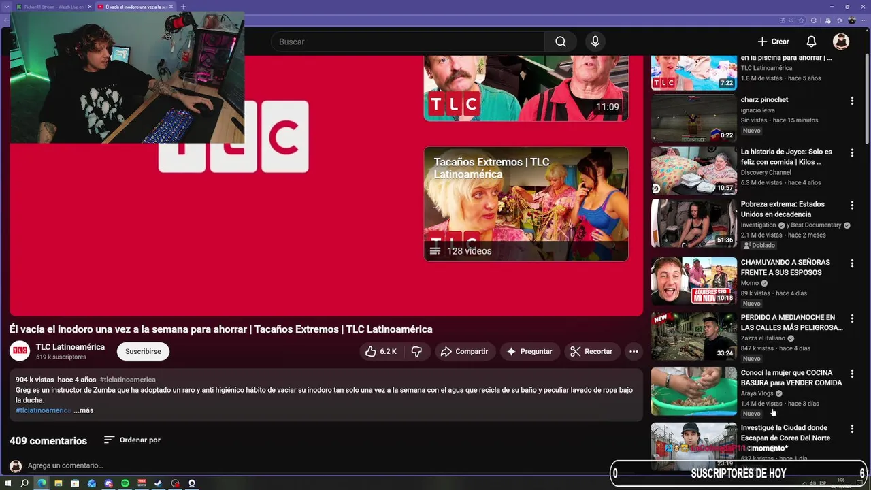This screenshot has width=871, height=490.
Task: Open options for Corea Del Norte video
Action: [x=852, y=429]
